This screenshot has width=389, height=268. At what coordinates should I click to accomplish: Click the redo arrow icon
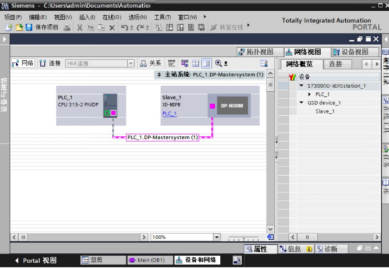pyautogui.click(x=140, y=28)
